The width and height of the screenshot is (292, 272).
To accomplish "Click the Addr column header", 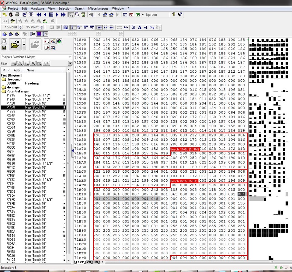I will tap(18, 70).
